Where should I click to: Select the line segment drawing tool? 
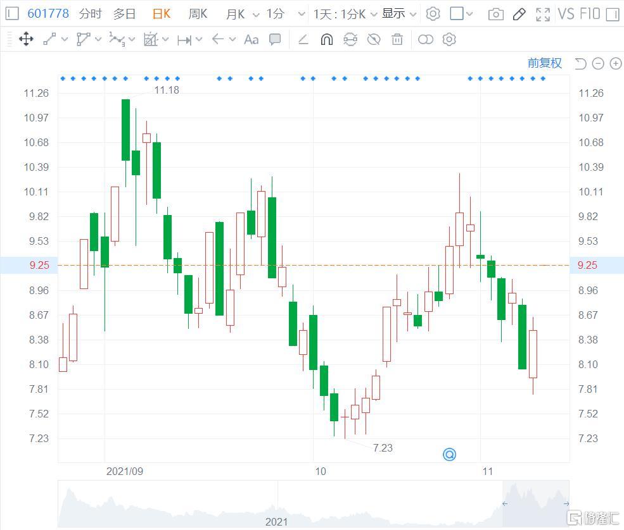(49, 39)
